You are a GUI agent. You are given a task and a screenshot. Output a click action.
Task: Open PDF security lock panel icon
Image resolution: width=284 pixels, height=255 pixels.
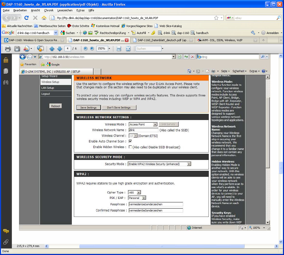(x=6, y=60)
